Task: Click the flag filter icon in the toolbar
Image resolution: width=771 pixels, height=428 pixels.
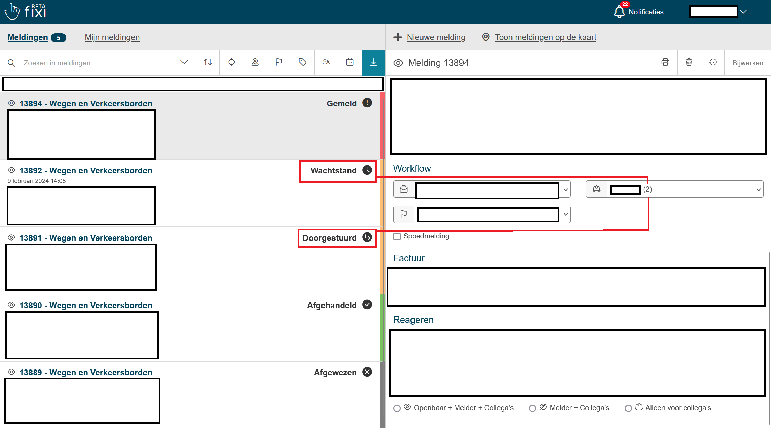Action: (x=279, y=63)
